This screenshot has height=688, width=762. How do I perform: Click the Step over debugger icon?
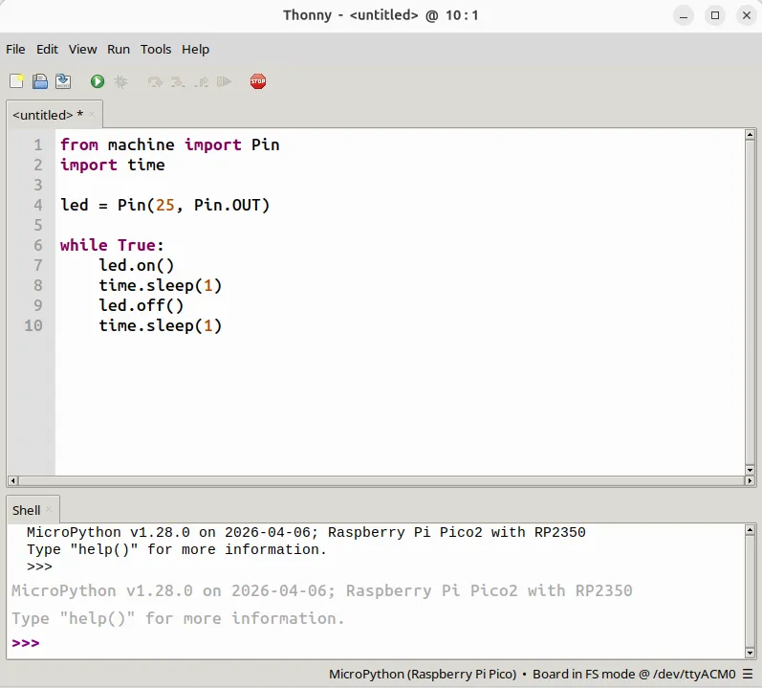coord(155,81)
